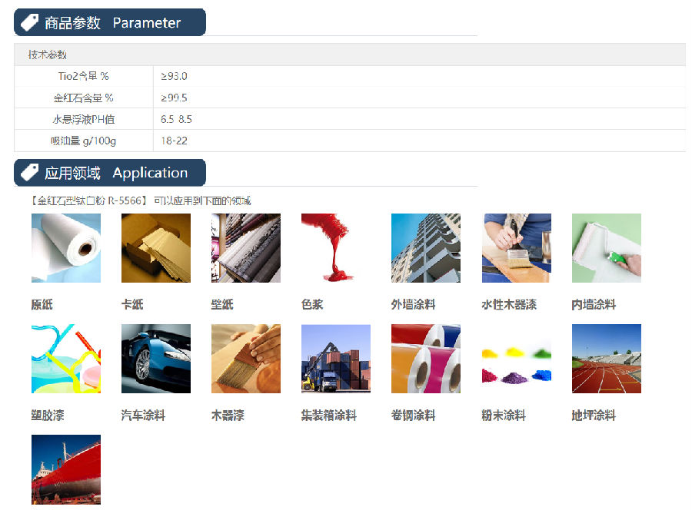Select the 集装箱涂料 container image
Viewport: 692px width, 510px height.
click(x=335, y=359)
